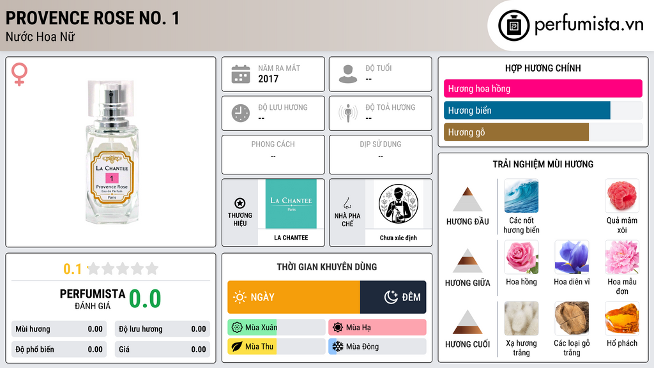
Task: Click the Provence Rose perfume bottle photo
Action: [111, 152]
